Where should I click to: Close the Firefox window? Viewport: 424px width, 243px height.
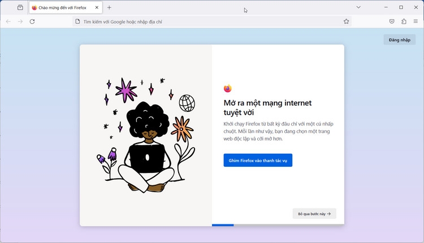point(416,7)
